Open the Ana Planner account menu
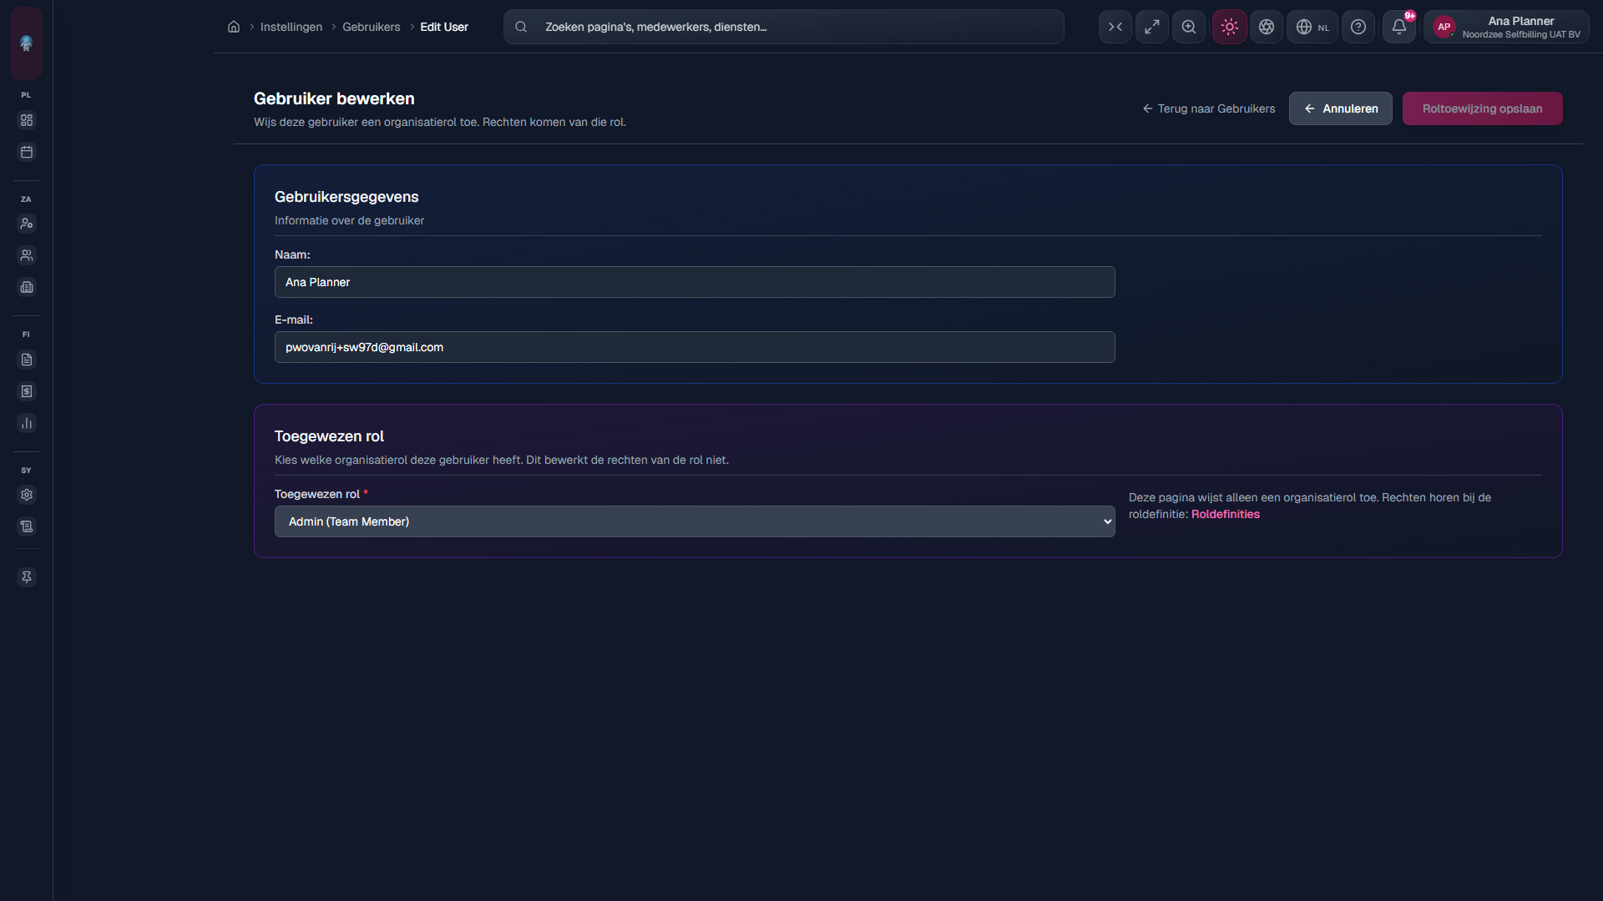 point(1506,27)
